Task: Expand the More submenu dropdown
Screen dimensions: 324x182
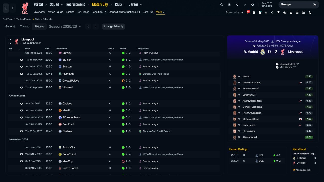Action: coord(160,12)
